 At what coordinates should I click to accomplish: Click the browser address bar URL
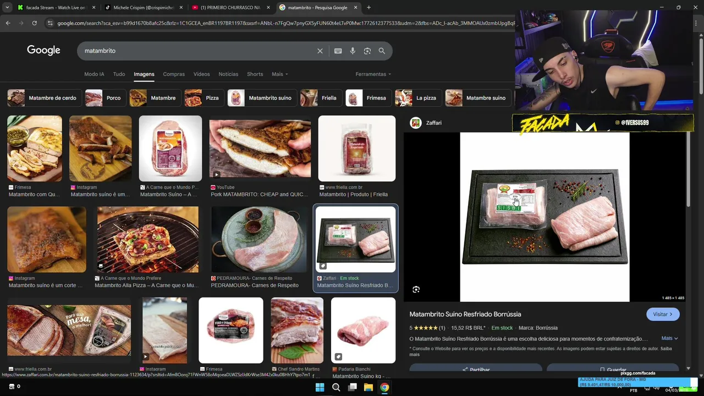[286, 23]
